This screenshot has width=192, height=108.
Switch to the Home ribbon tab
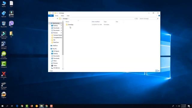pyautogui.click(x=57, y=16)
